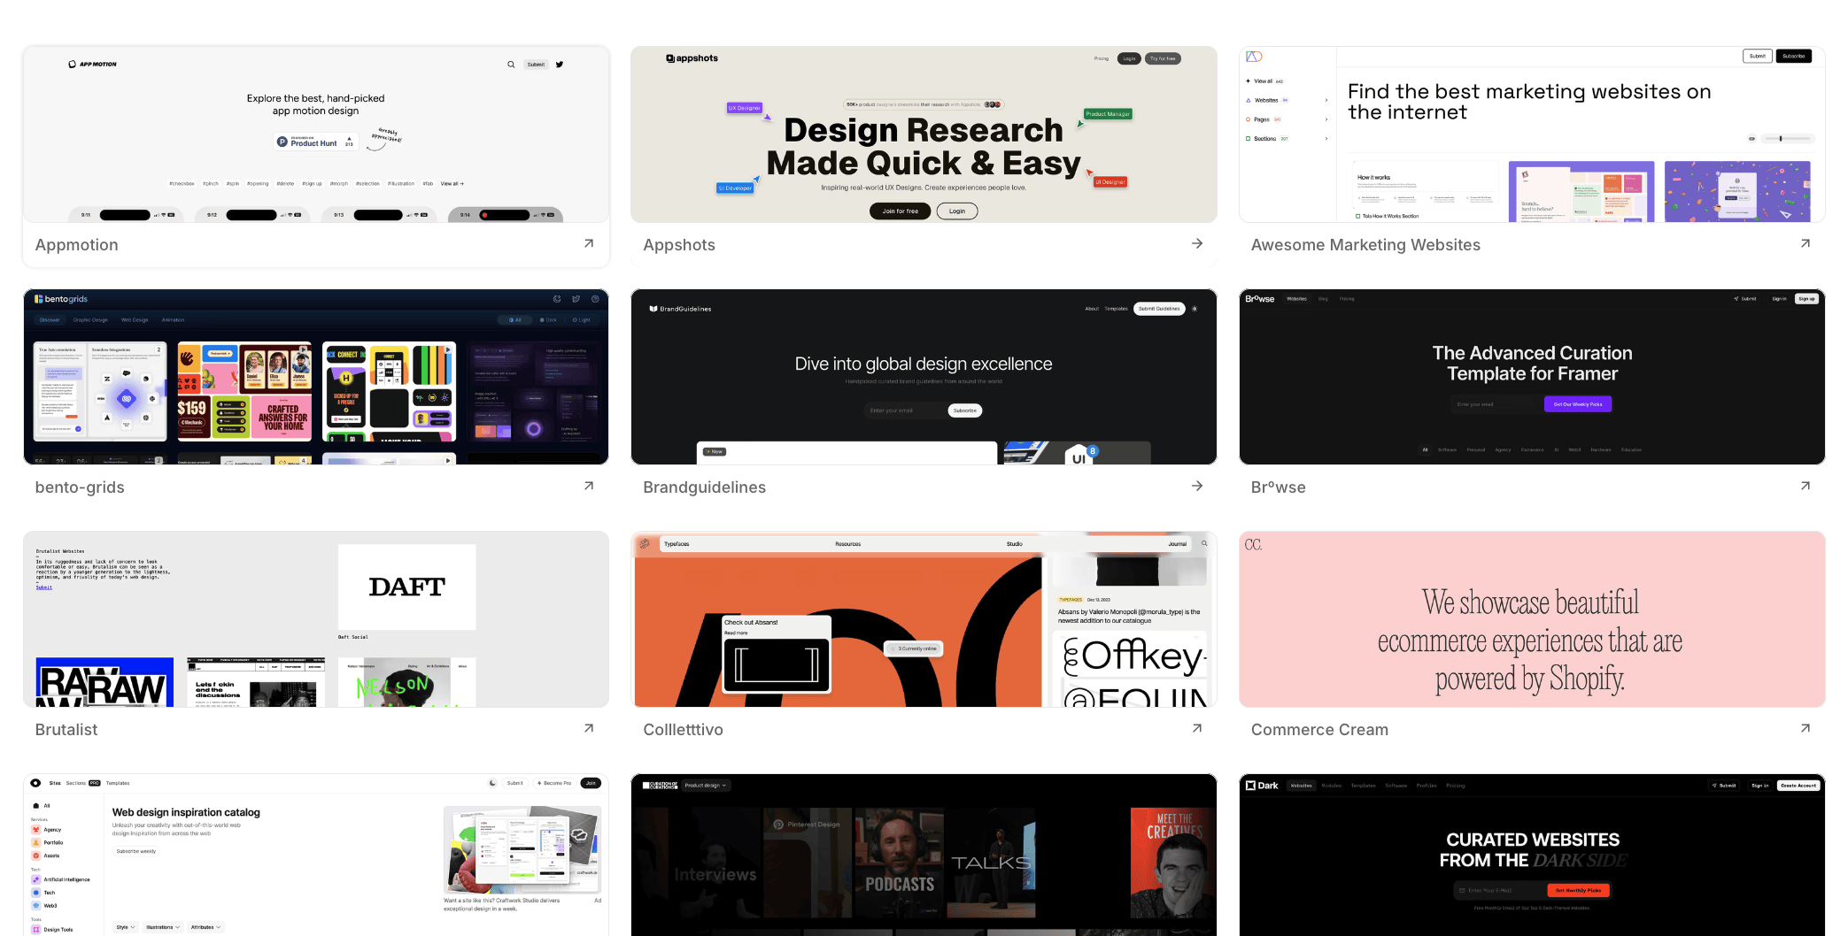
Task: Switch to the Graphic Design tab in bentogrids
Action: point(90,320)
